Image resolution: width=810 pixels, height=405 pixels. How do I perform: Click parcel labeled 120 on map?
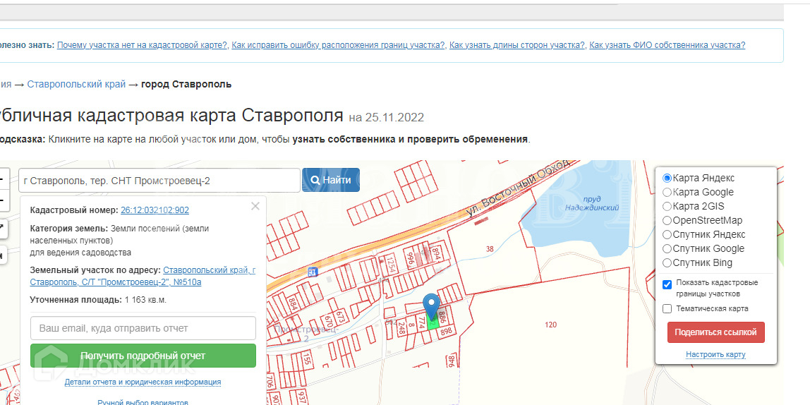(550, 325)
